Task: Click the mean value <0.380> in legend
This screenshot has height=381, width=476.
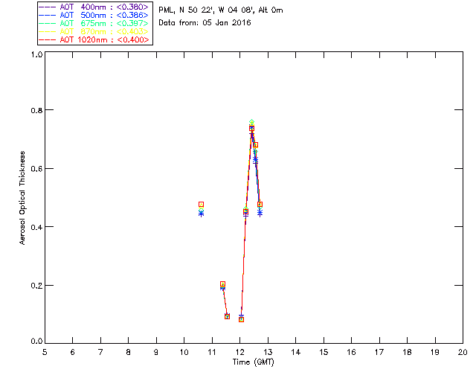Action: [132, 7]
